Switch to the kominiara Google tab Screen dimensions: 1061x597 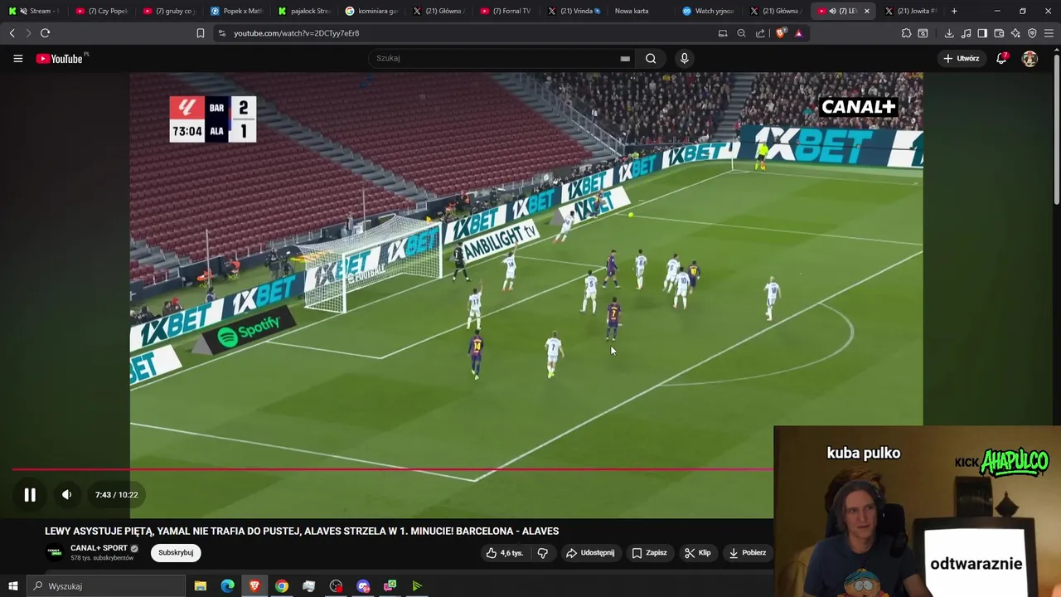point(371,11)
